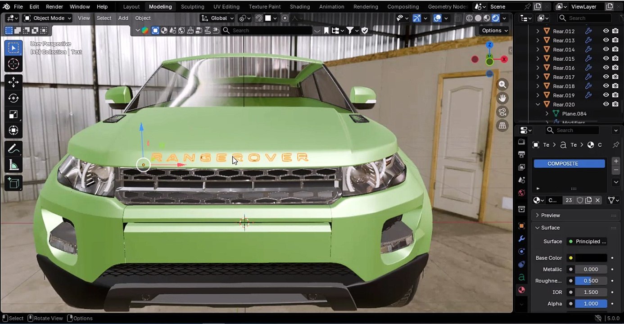Open the Object Data text properties tab
The image size is (624, 324).
click(x=521, y=277)
